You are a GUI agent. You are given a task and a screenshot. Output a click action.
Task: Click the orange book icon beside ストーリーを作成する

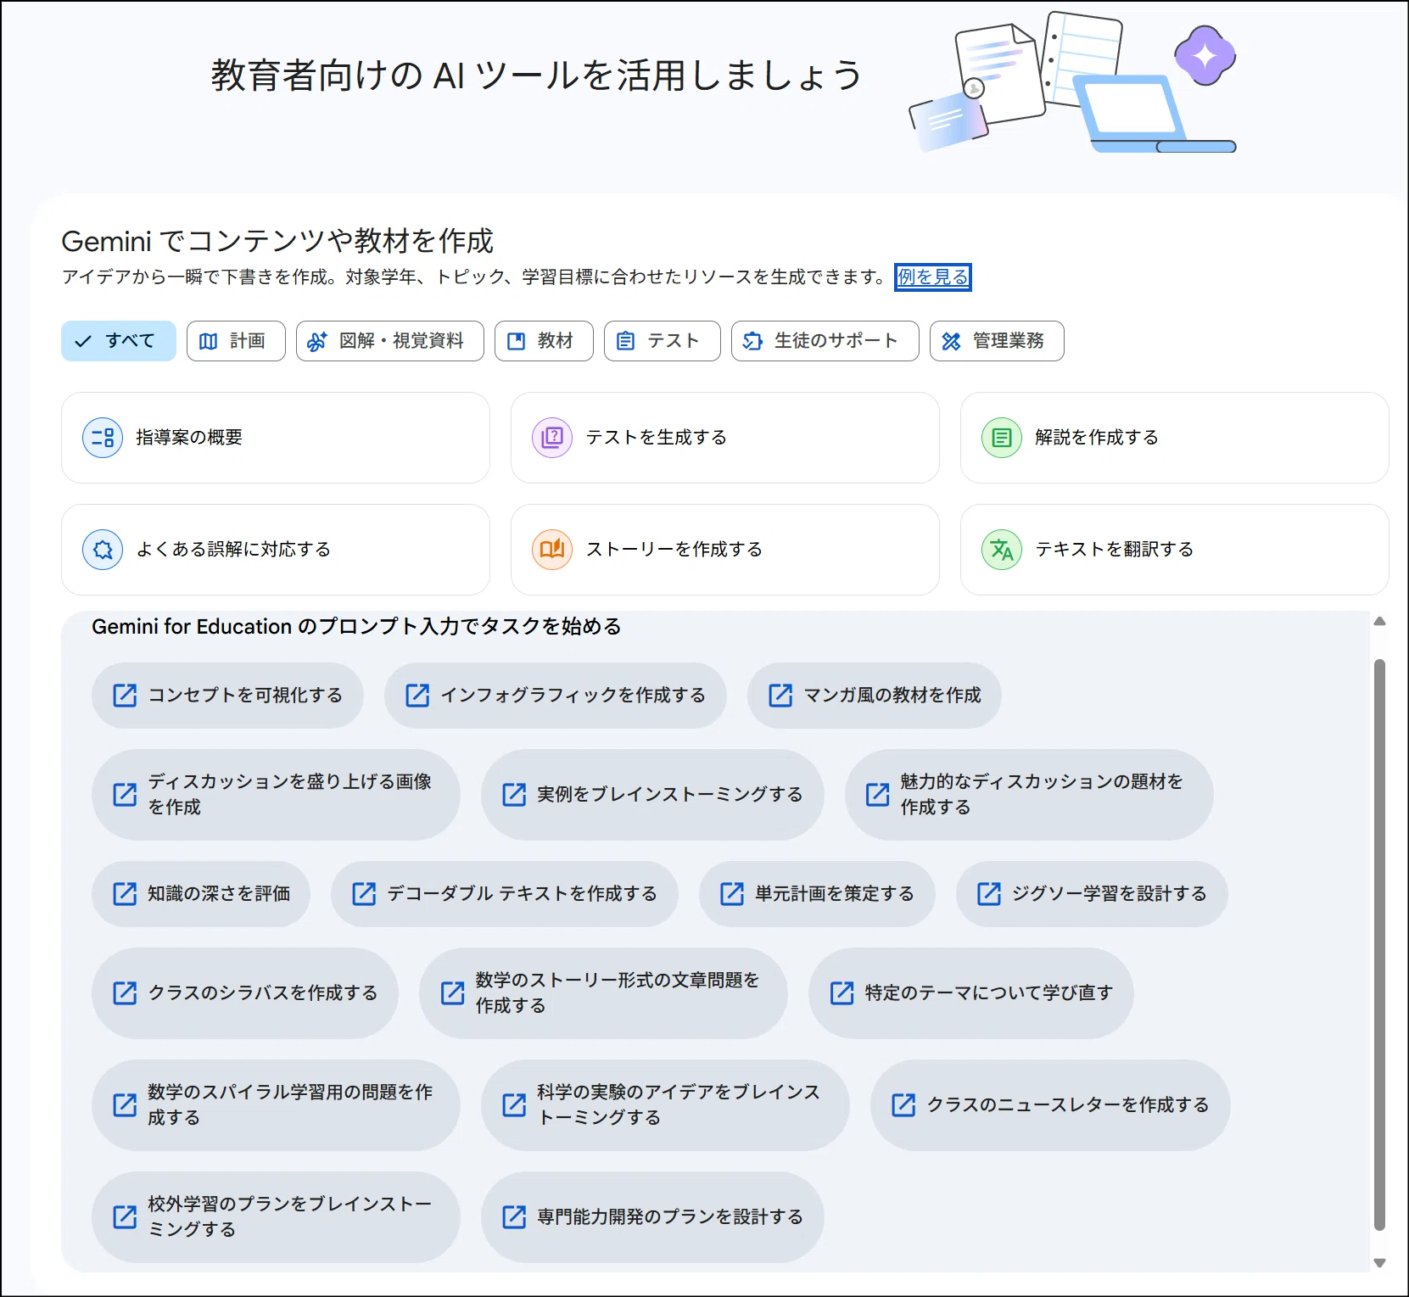(x=552, y=550)
